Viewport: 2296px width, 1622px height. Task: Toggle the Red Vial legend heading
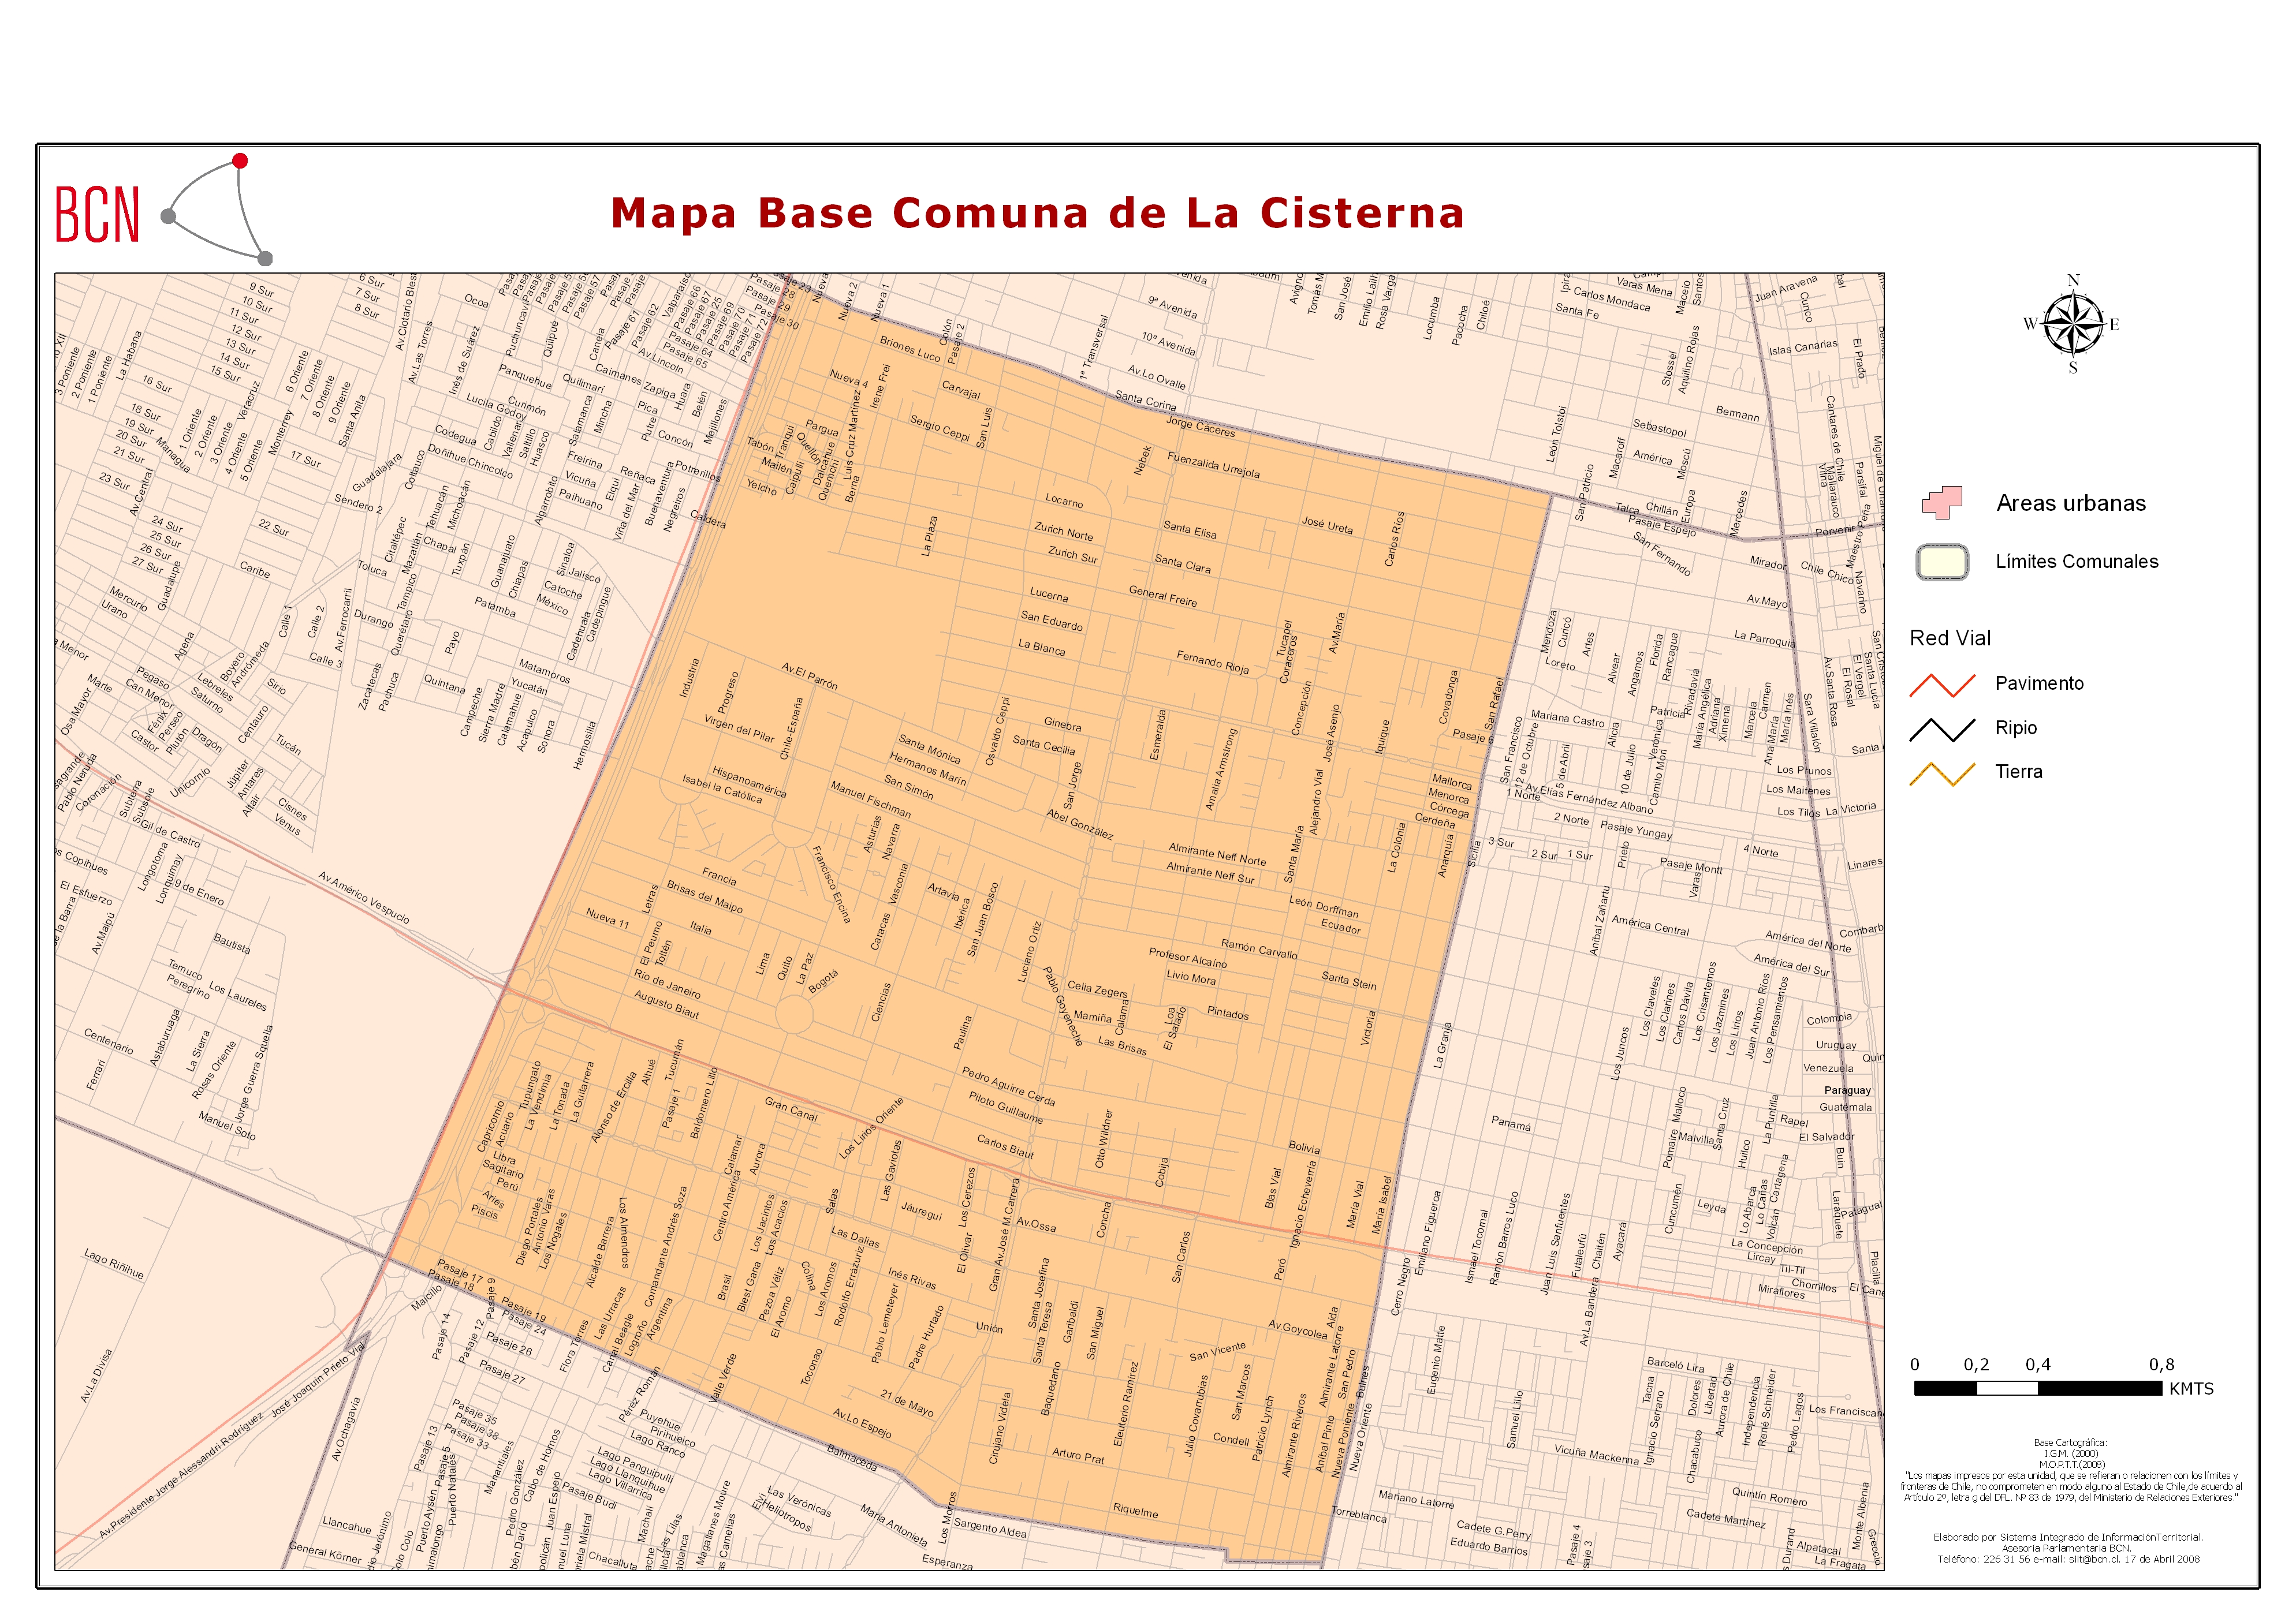click(1951, 638)
